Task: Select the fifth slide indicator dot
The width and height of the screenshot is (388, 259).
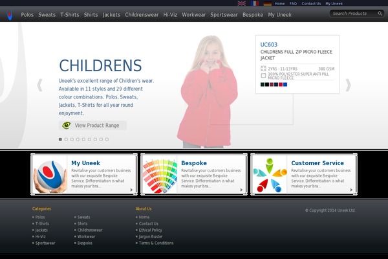Action: coord(83,139)
